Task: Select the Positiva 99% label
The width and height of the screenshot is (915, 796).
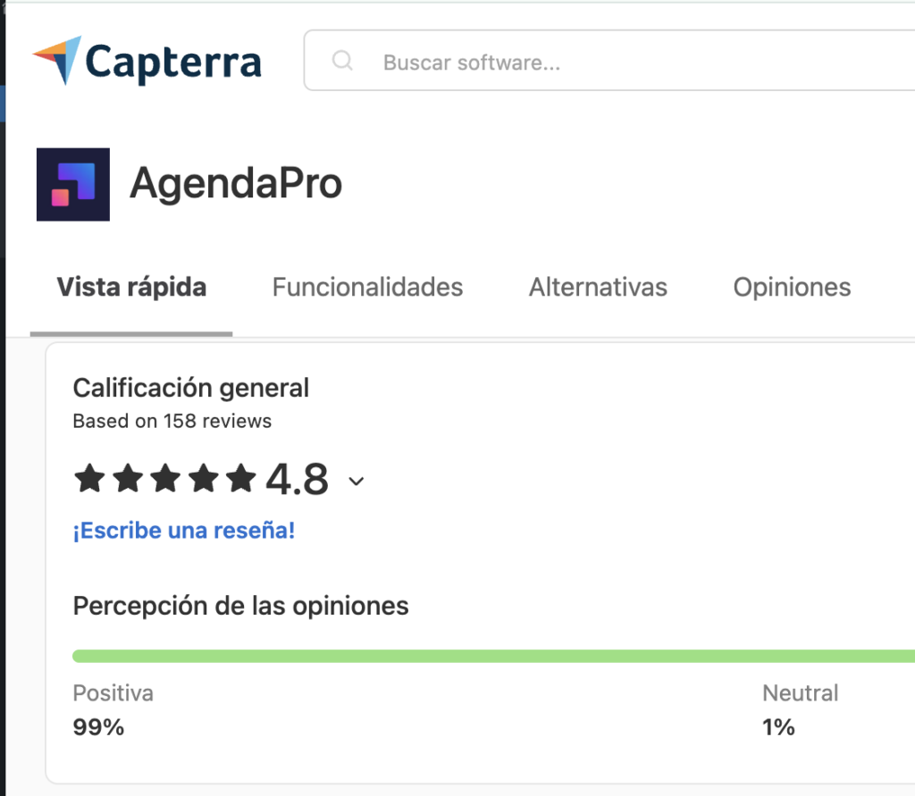Action: click(113, 709)
